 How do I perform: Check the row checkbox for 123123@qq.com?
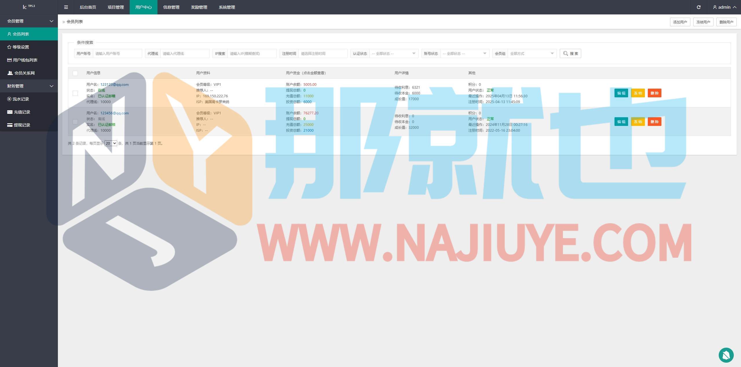point(75,93)
